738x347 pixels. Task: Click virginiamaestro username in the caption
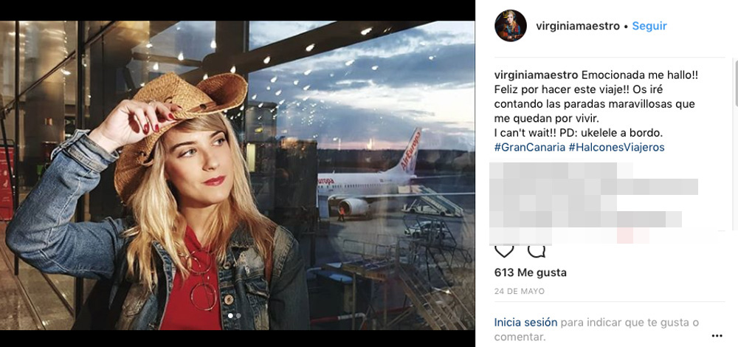(x=536, y=75)
